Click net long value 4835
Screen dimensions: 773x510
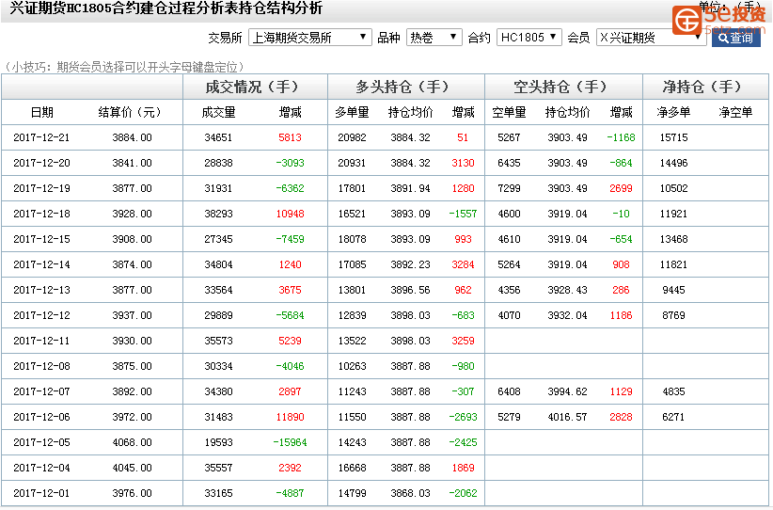pyautogui.click(x=673, y=391)
